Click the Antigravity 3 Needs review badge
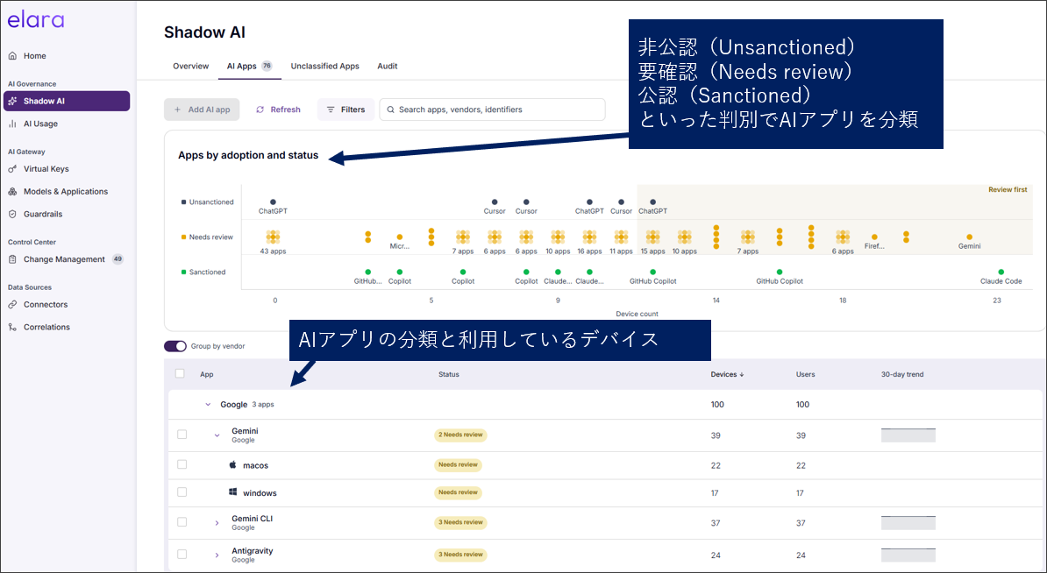The width and height of the screenshot is (1047, 573). [x=460, y=555]
